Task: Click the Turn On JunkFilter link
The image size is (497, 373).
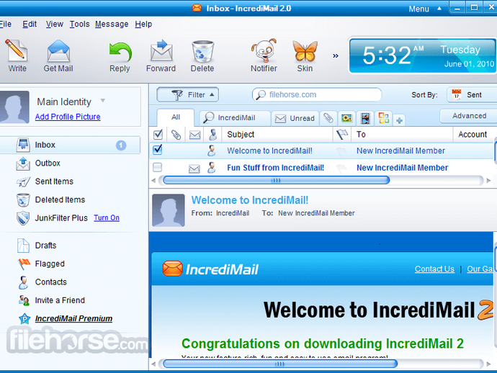Action: click(x=107, y=218)
